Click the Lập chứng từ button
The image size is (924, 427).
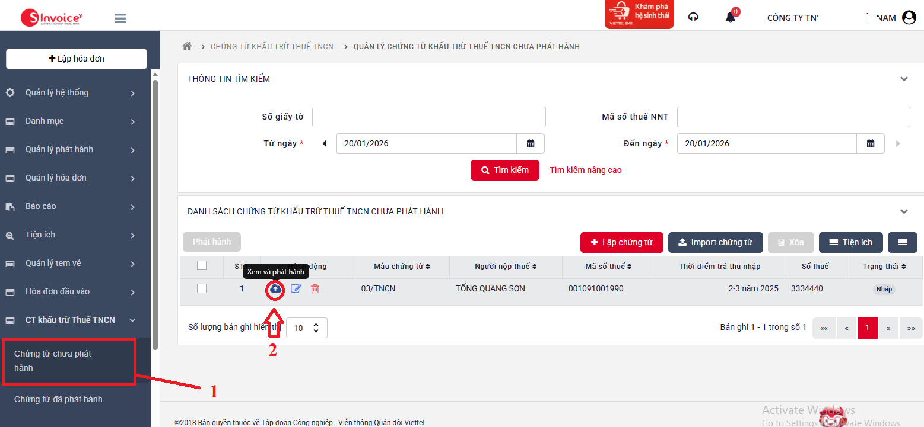coord(622,242)
